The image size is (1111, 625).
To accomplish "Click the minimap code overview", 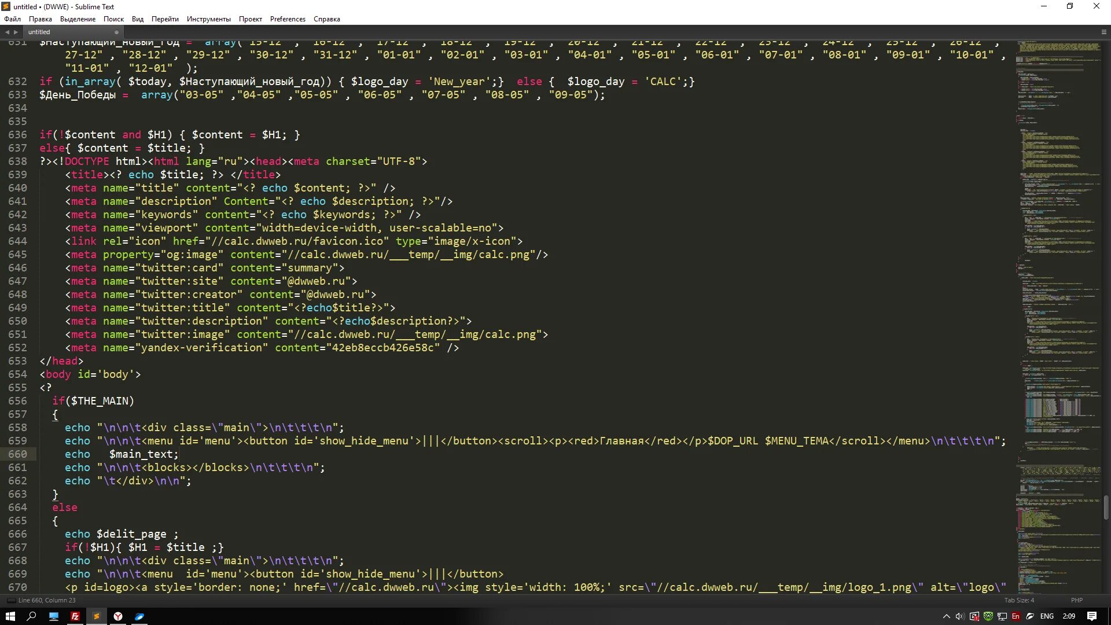I will pyautogui.click(x=1059, y=231).
